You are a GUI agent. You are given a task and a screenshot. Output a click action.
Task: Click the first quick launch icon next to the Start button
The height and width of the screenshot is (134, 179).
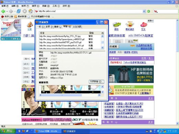click(x=19, y=131)
